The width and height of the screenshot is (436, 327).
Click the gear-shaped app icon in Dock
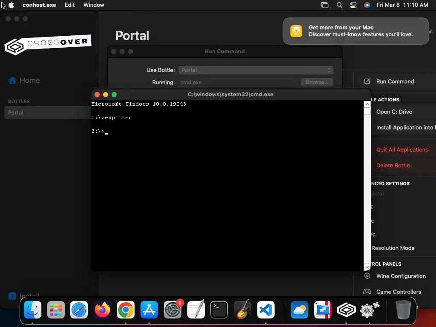click(370, 310)
